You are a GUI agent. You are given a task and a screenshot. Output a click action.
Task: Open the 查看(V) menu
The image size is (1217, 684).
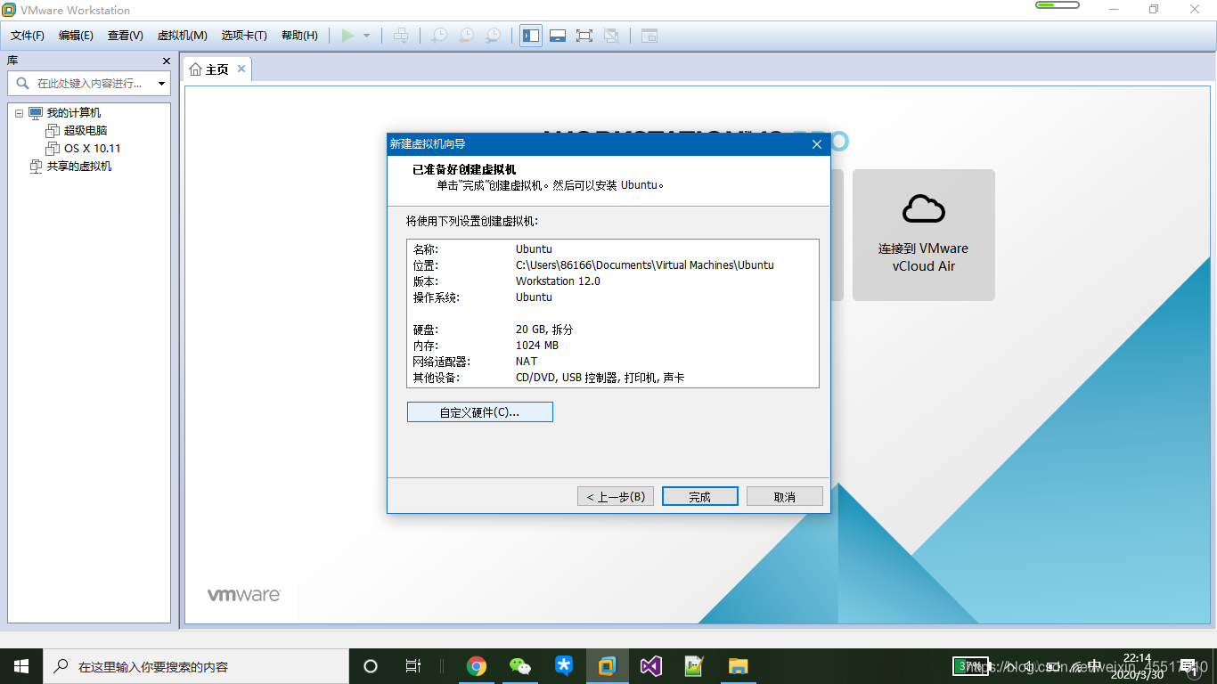tap(126, 36)
